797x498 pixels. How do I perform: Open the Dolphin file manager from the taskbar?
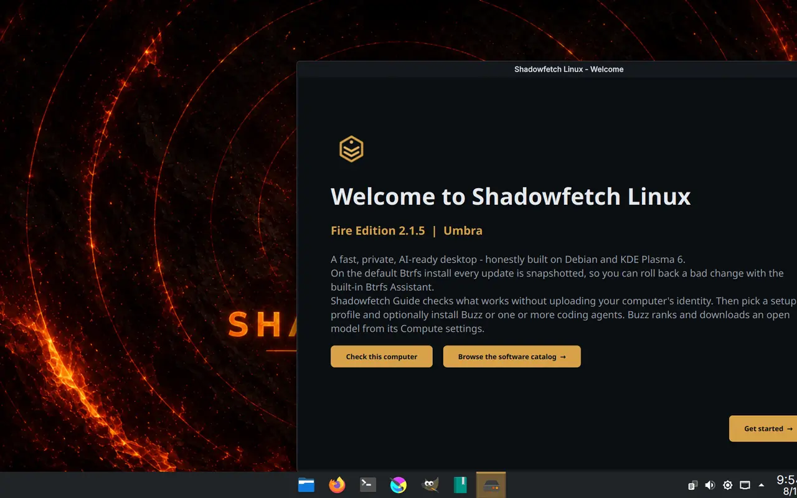point(306,485)
